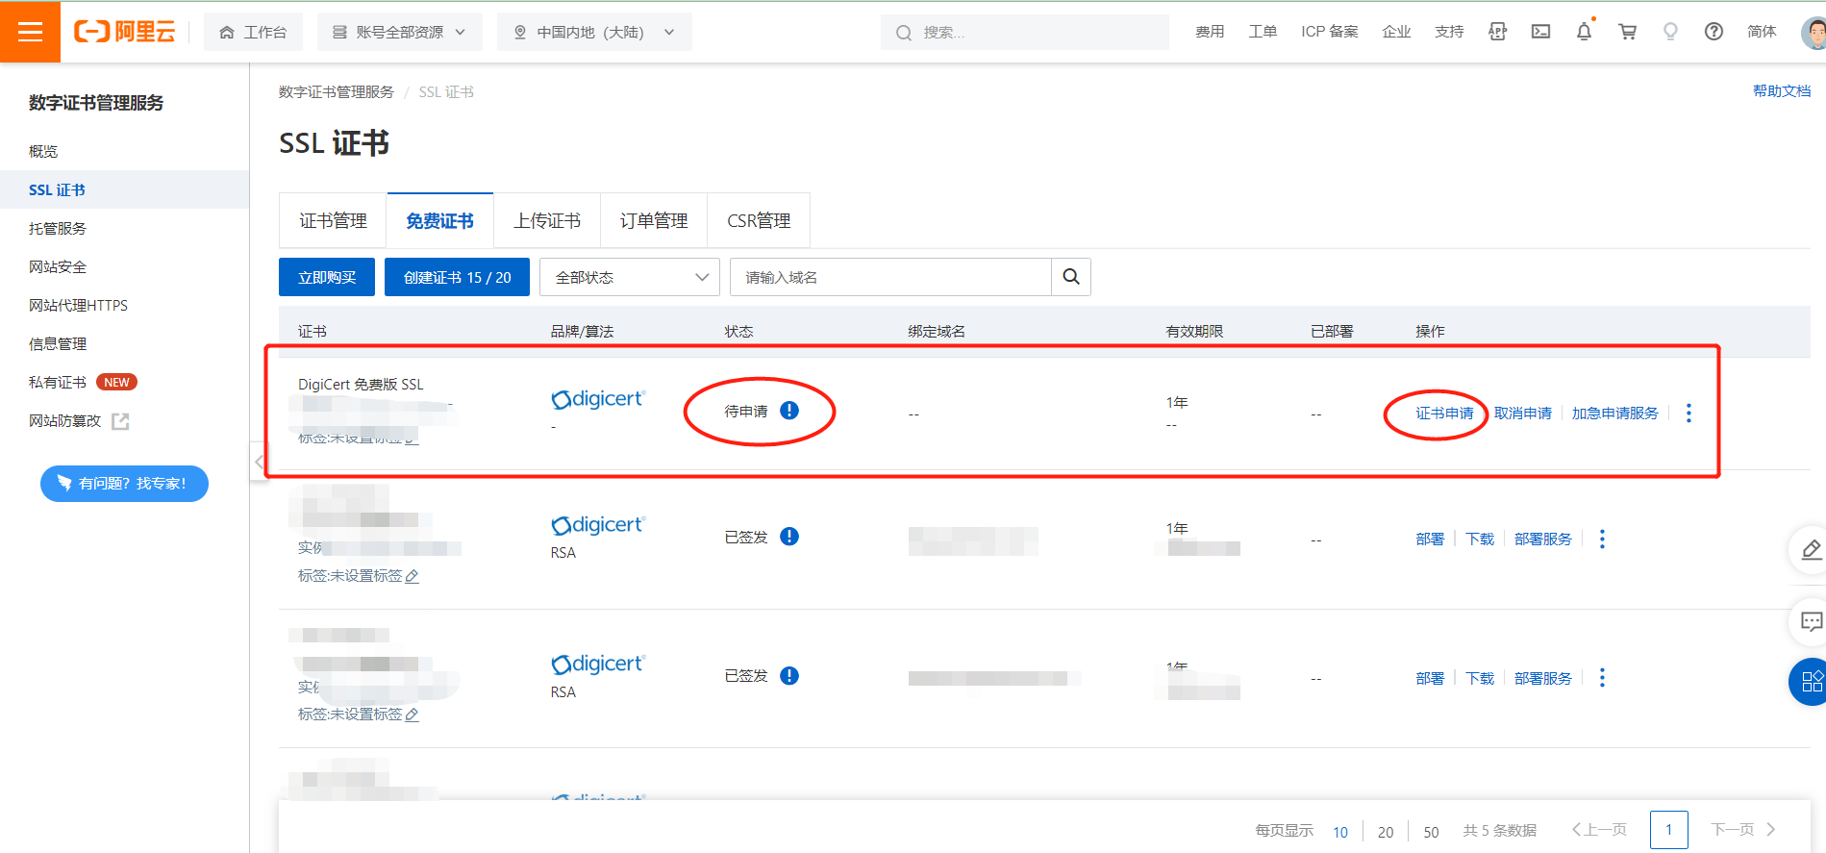
Task: Edit the tag pencil icon on the second certificate
Action: coord(412,576)
